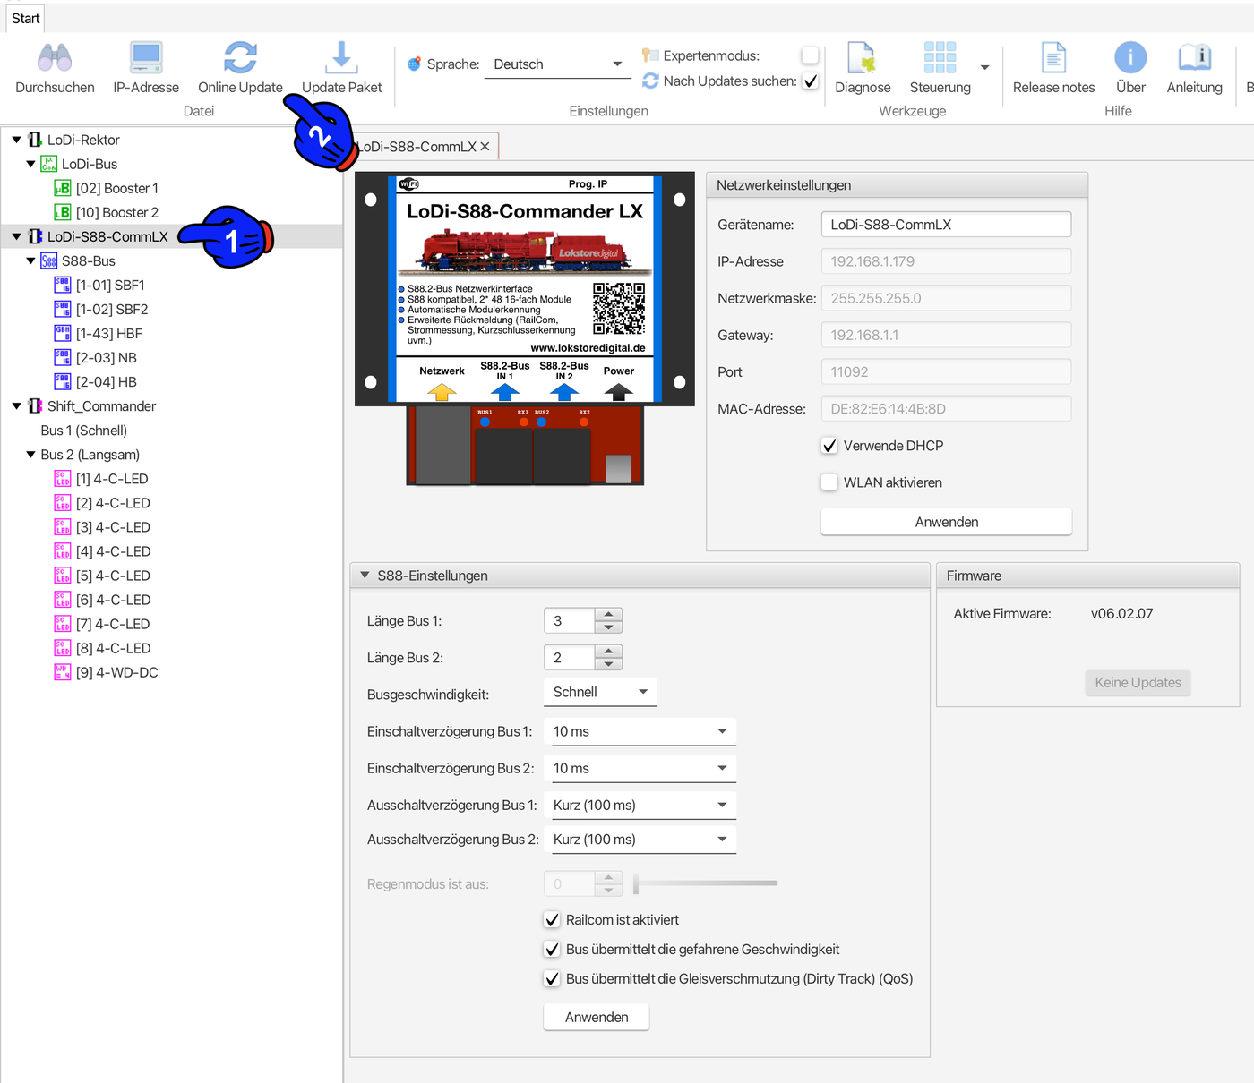The width and height of the screenshot is (1254, 1083).
Task: Click the Durchsuchen binoculars icon
Action: coord(55,58)
